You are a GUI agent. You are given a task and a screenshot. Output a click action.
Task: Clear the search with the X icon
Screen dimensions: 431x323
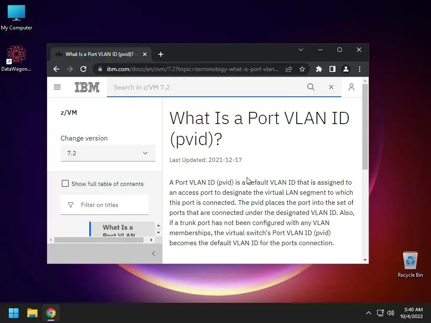(x=331, y=87)
